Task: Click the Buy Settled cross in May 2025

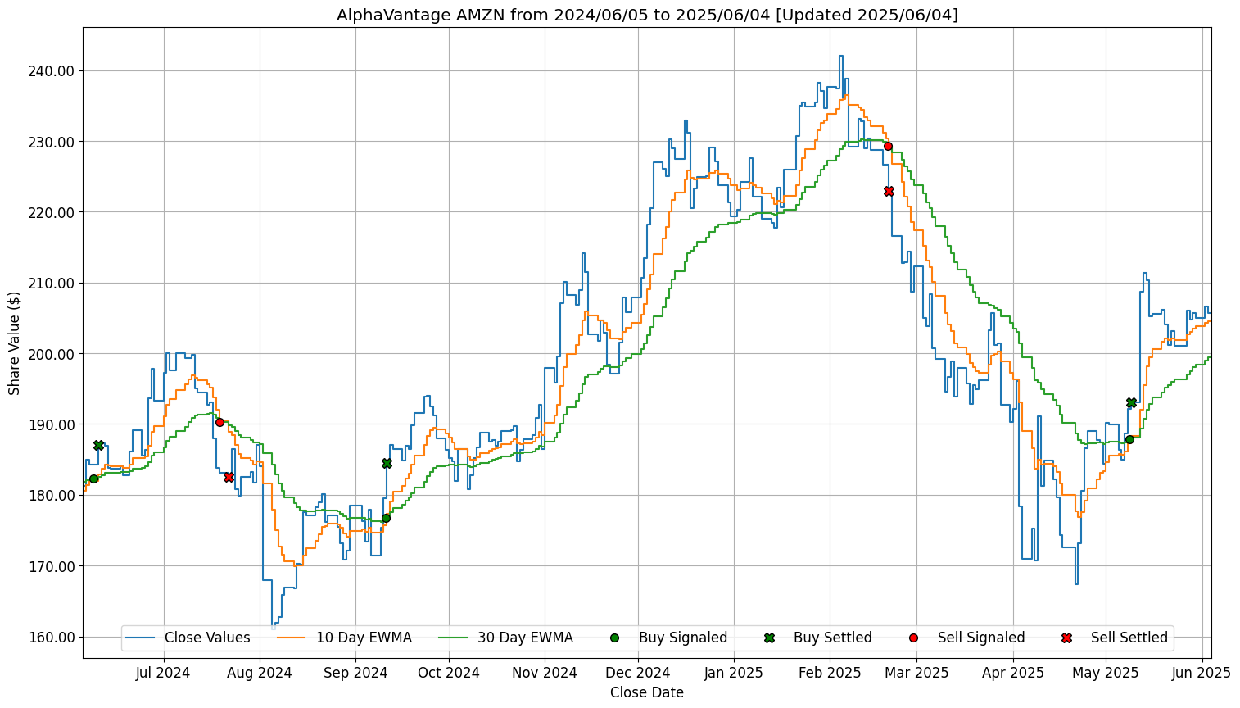Action: tap(1131, 402)
